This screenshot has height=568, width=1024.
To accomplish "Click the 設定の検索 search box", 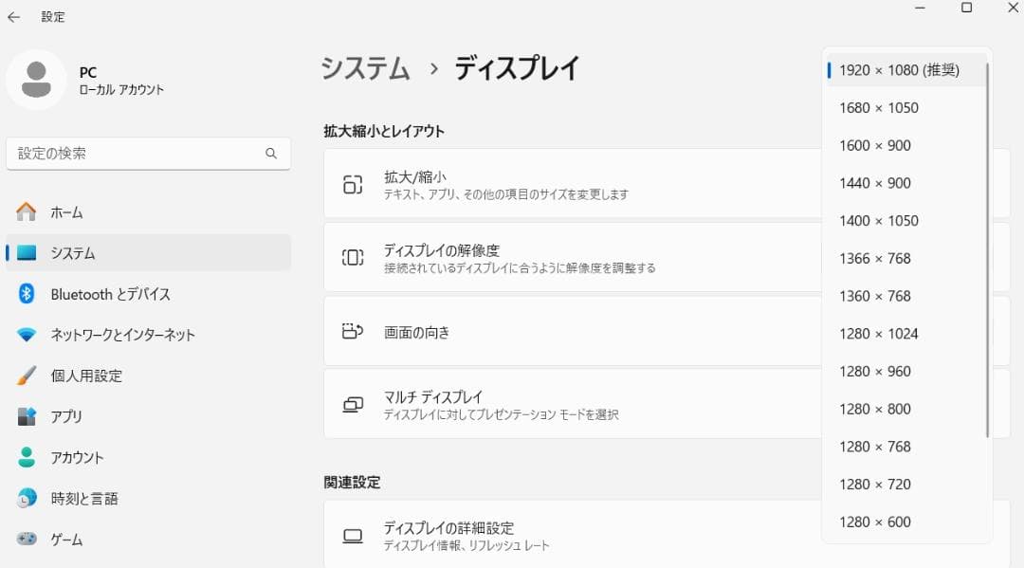I will pos(148,154).
